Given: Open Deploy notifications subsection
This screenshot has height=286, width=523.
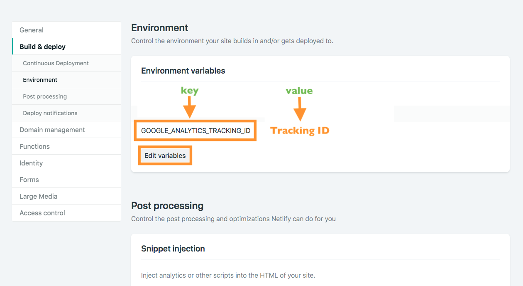Looking at the screenshot, I should pyautogui.click(x=50, y=113).
